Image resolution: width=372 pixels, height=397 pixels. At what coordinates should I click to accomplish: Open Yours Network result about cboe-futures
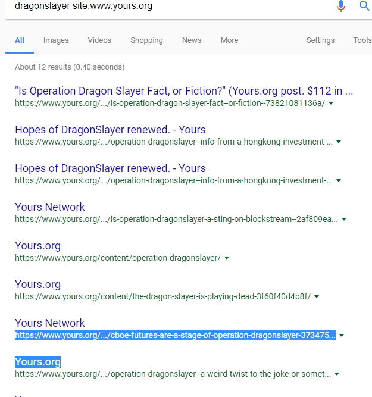coord(50,323)
